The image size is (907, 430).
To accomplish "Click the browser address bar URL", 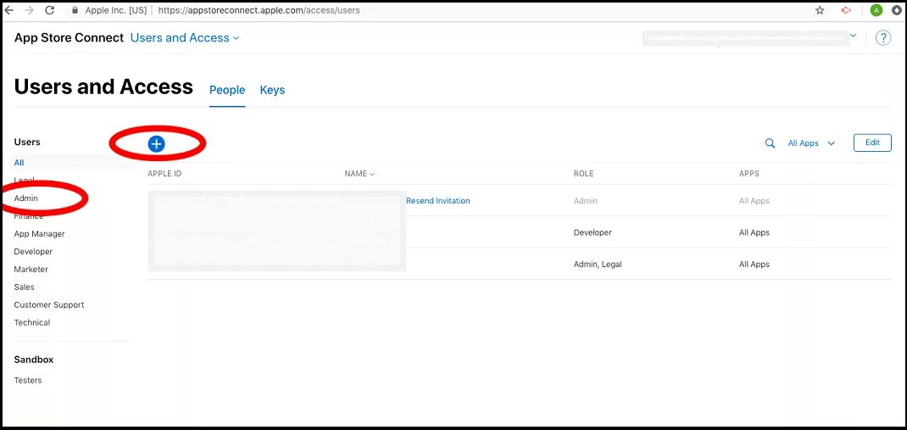I will [x=259, y=10].
